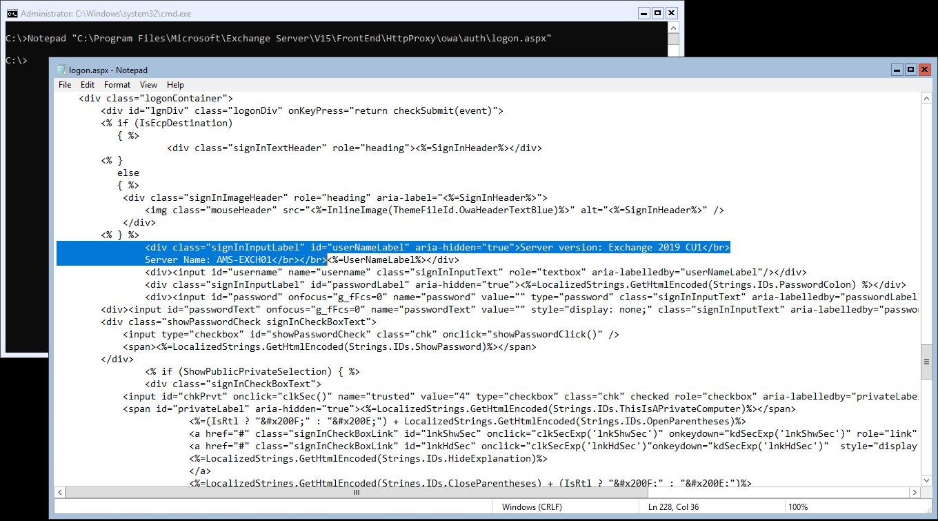Click the highlighted "Server Name: AMS-EXCH01" text

(208, 259)
